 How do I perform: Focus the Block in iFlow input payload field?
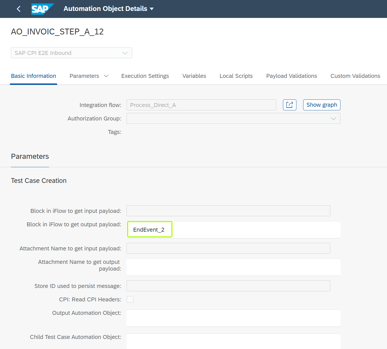[228, 211]
